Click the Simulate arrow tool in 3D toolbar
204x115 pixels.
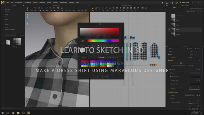(x=27, y=8)
